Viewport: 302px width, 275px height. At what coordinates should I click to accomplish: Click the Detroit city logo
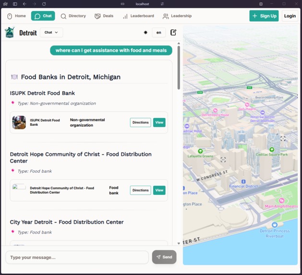(10, 32)
